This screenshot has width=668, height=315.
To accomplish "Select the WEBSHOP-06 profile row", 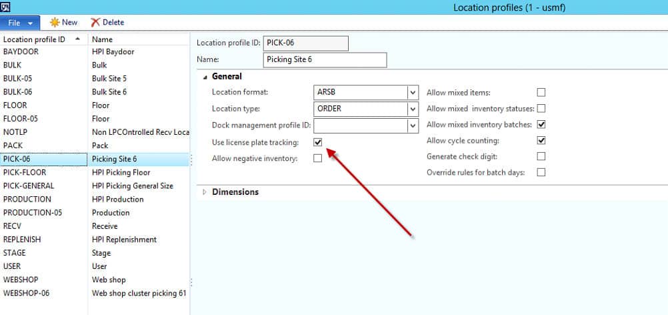I will click(95, 293).
